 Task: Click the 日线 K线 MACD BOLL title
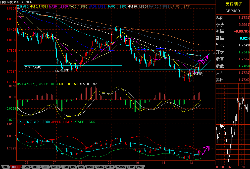pyautogui.click(x=16, y=2)
